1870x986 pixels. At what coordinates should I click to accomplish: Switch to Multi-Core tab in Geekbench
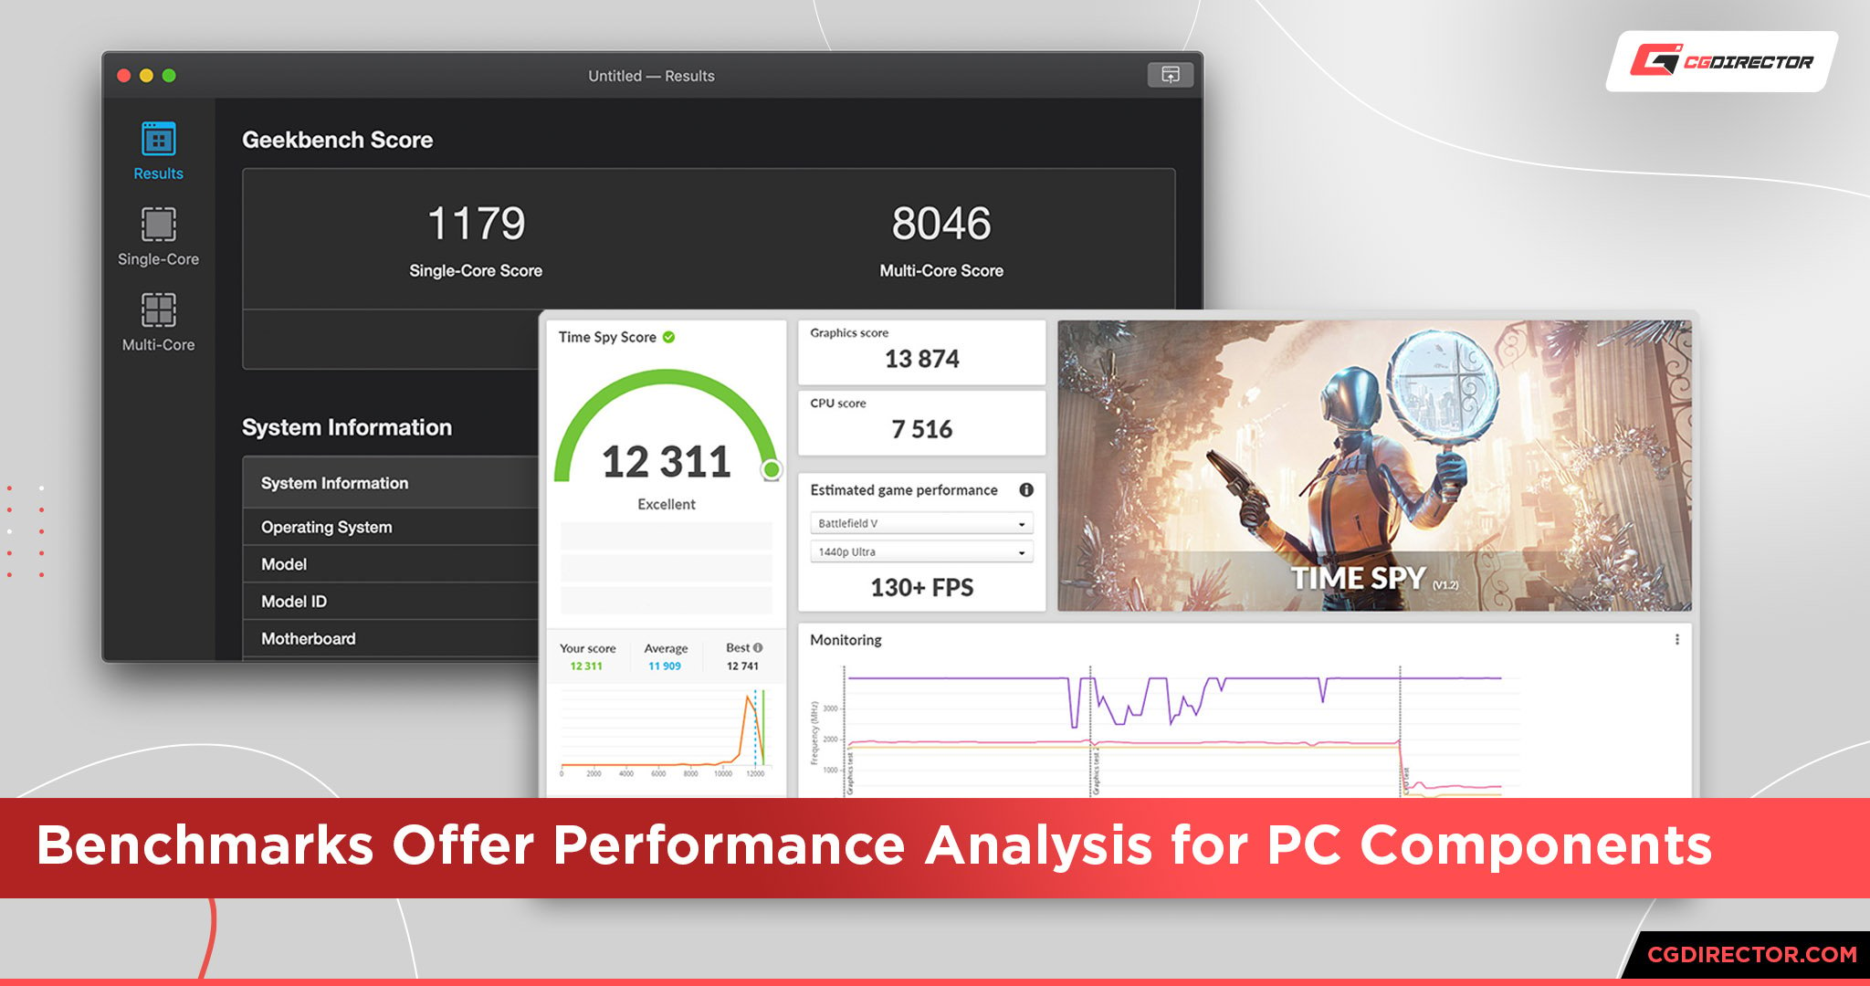tap(160, 325)
